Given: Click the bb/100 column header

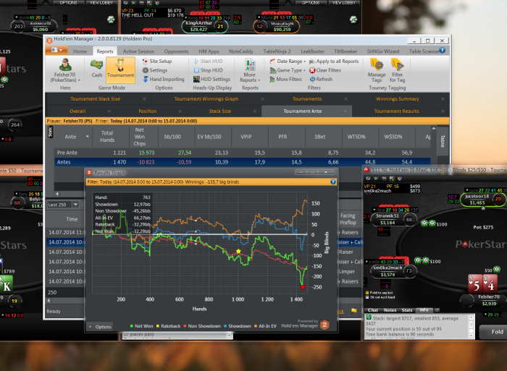Looking at the screenshot, I should tap(172, 137).
